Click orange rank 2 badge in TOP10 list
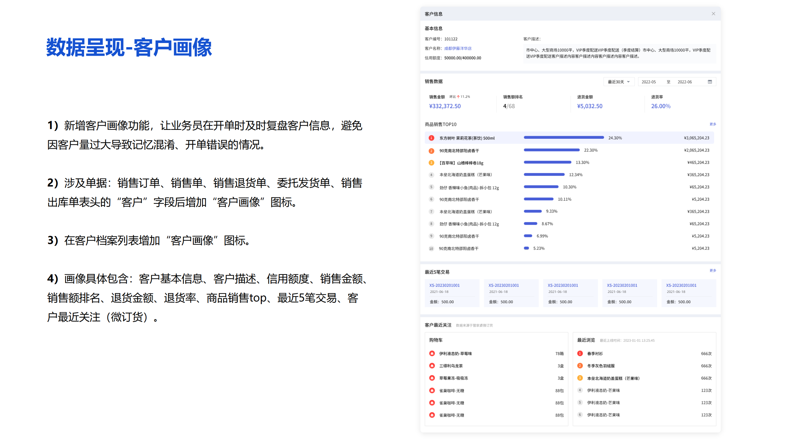787x442 pixels. tap(431, 151)
